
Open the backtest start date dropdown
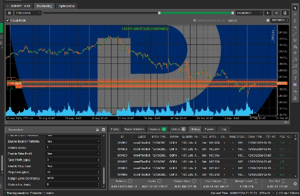(x=28, y=13)
